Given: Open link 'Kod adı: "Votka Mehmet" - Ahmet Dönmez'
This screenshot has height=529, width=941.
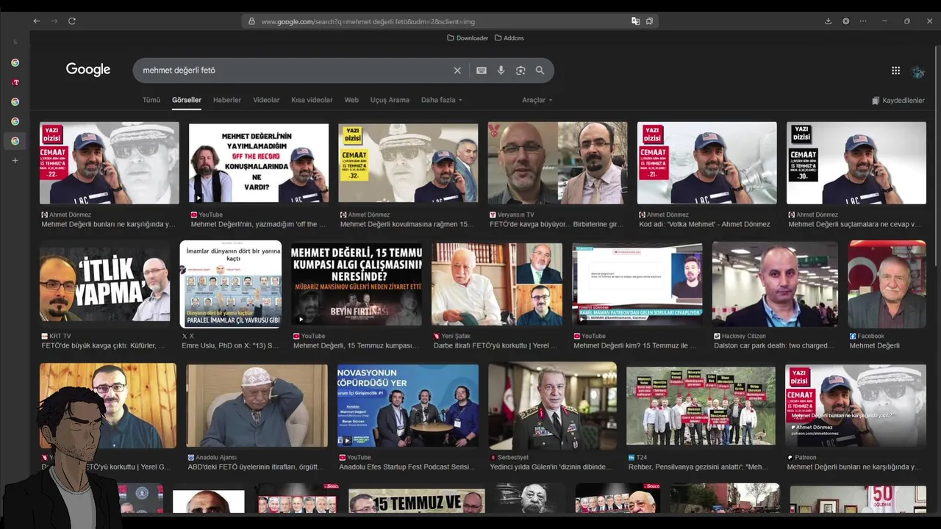Looking at the screenshot, I should coord(704,225).
